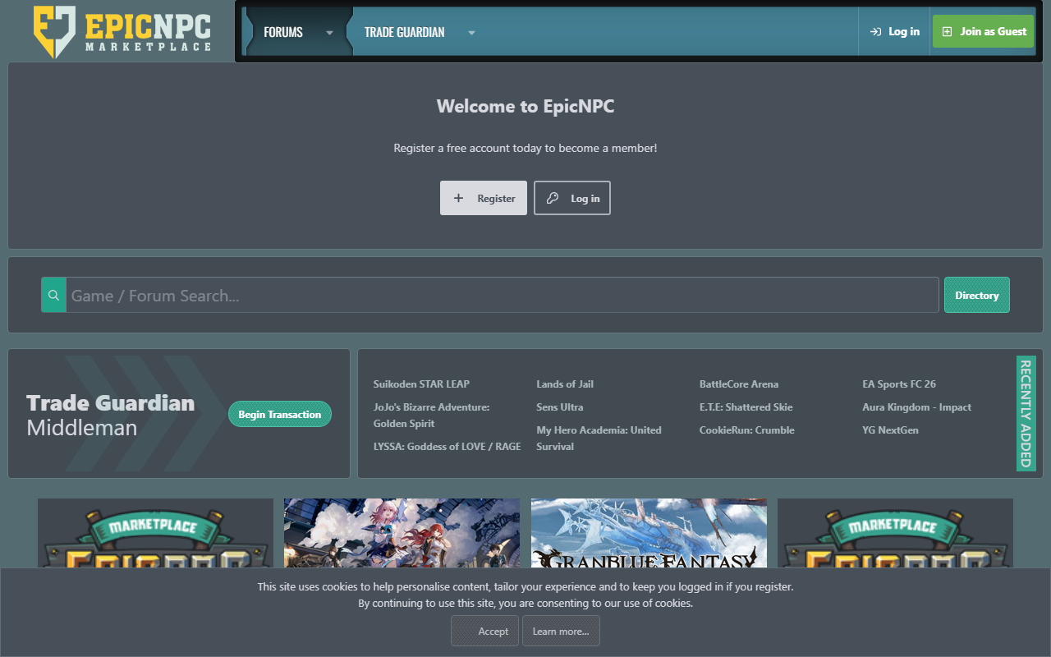Accept the cookie notice
The image size is (1051, 657).
pos(484,631)
